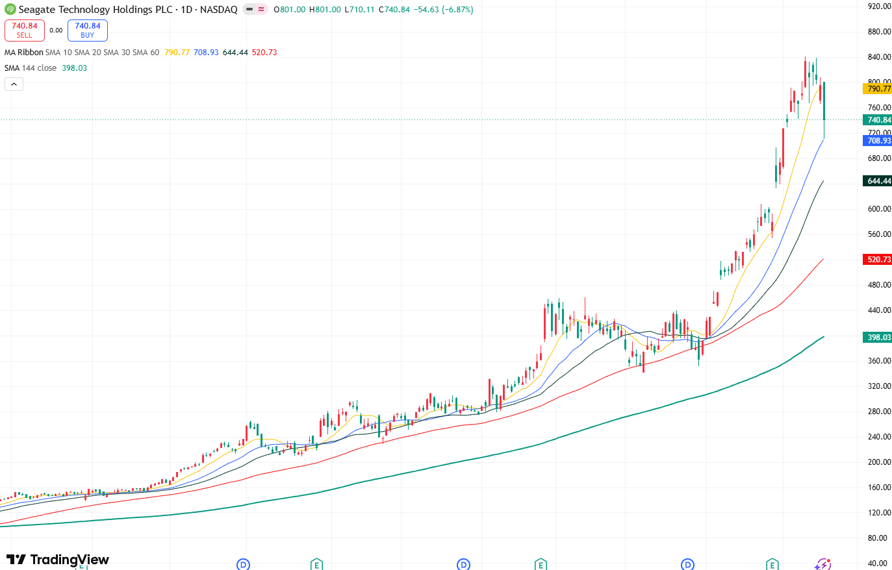
Task: Click the dash status indicator beside NASDAQ
Action: [x=249, y=10]
